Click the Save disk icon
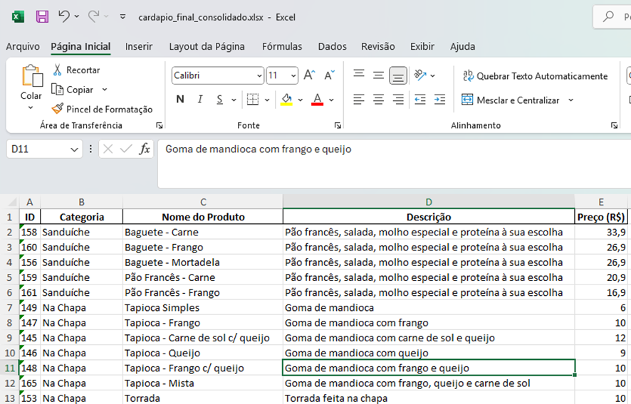The width and height of the screenshot is (631, 404). coord(42,16)
